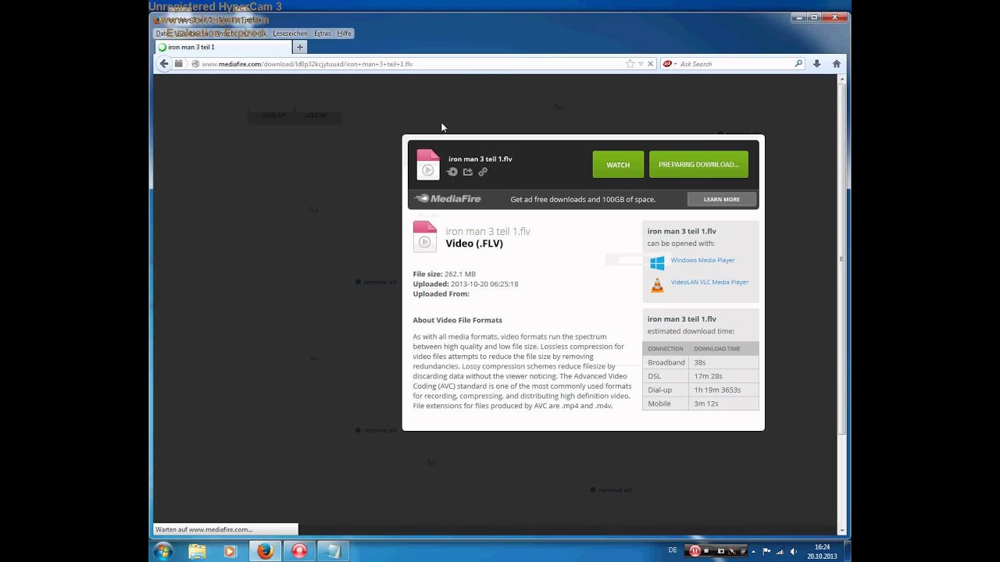
Task: Click the lower-right 'remove ad' link
Action: point(611,490)
